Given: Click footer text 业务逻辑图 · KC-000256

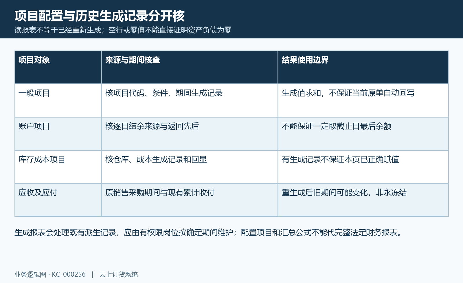Looking at the screenshot, I should click(x=50, y=274).
